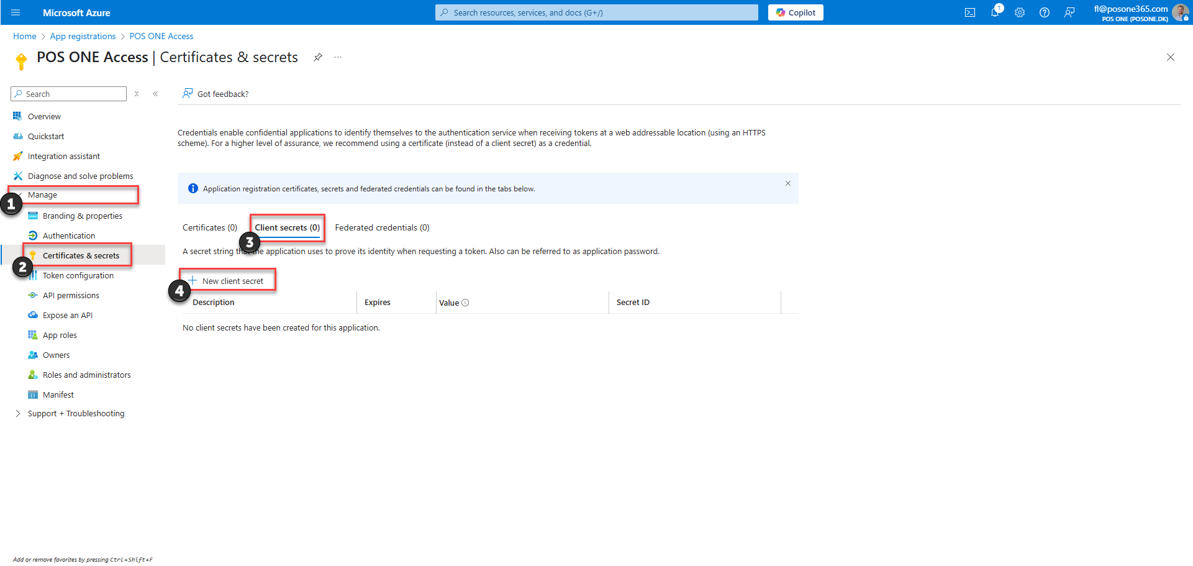
Task: Click the App roles grid icon
Action: tap(33, 335)
